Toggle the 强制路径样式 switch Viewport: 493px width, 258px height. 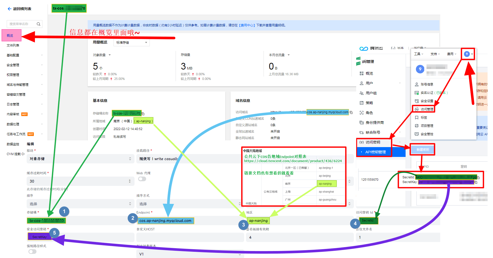32,252
